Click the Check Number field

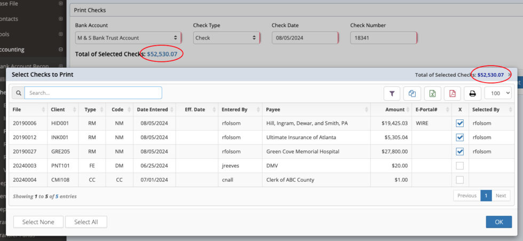coord(384,38)
